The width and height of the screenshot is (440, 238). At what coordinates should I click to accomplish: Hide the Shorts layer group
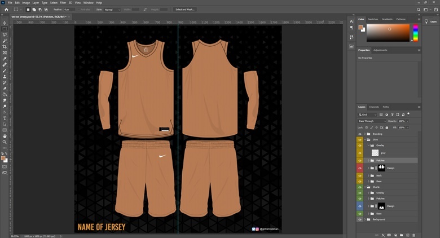[x=360, y=187]
